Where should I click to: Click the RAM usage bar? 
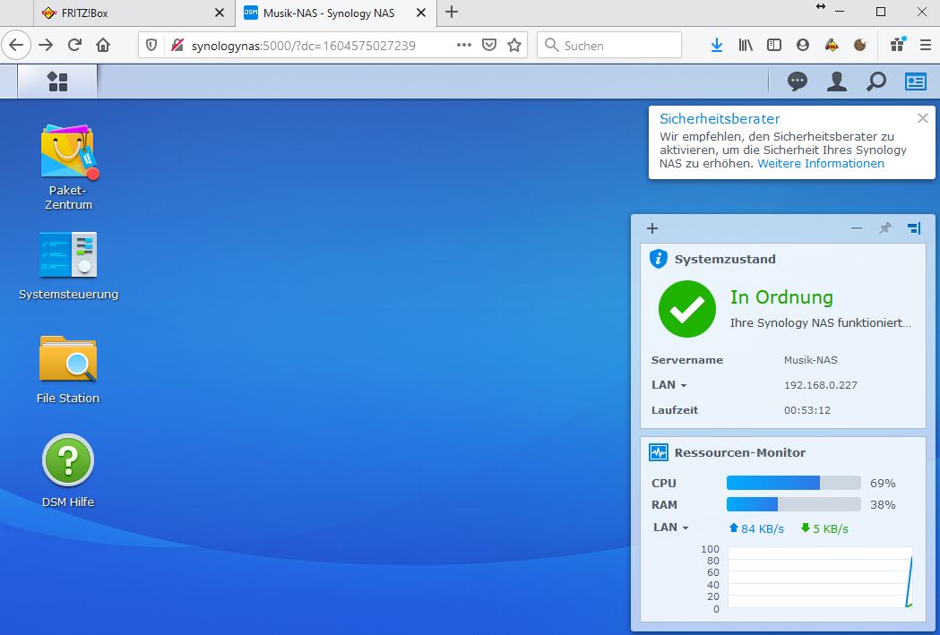point(794,504)
